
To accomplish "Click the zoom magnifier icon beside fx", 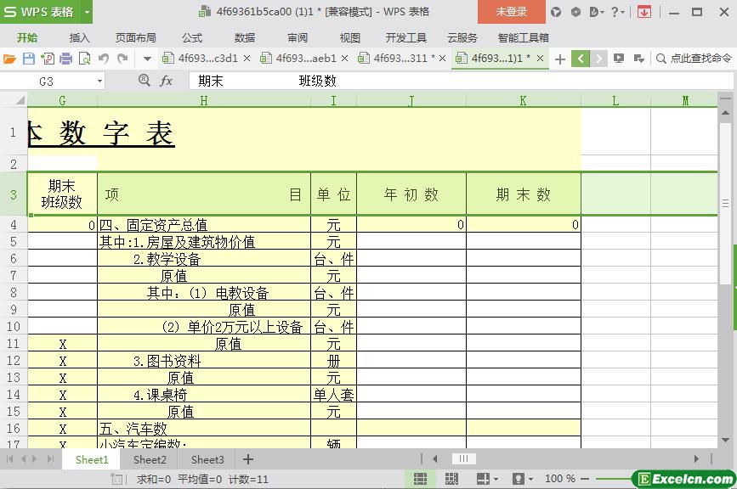I will pos(145,81).
